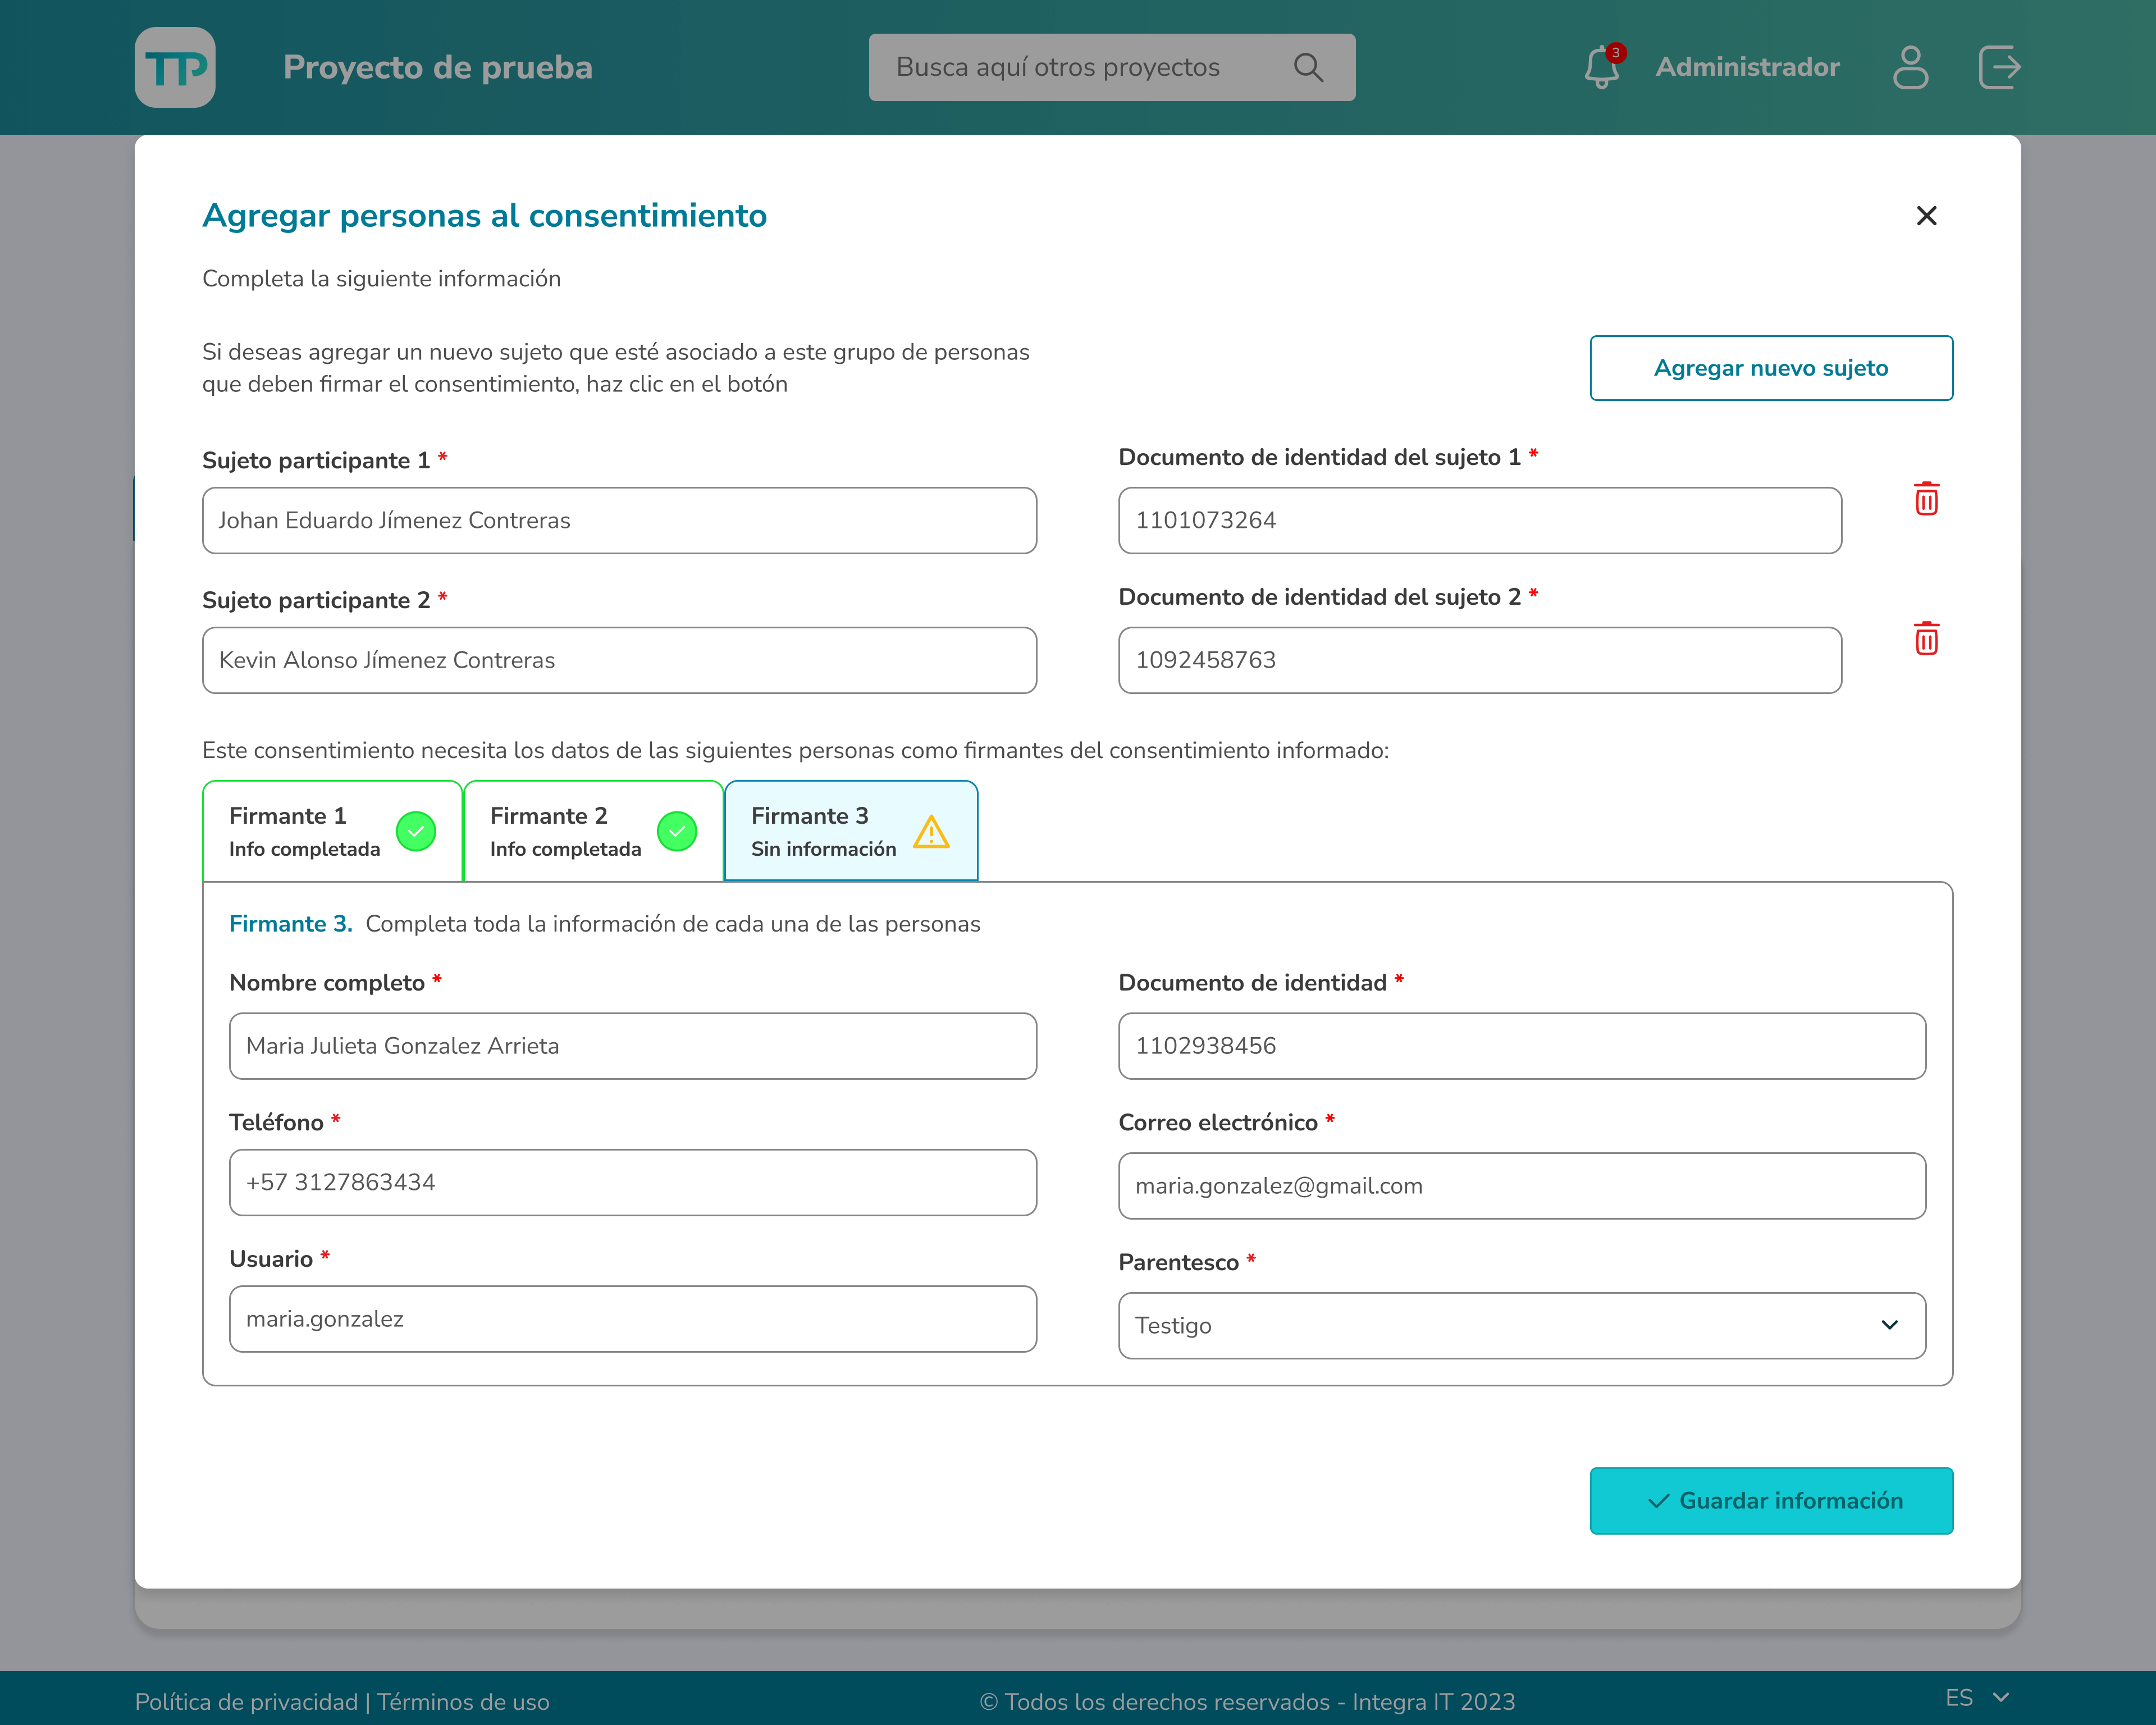
Task: Open the notifications bell
Action: click(1602, 67)
